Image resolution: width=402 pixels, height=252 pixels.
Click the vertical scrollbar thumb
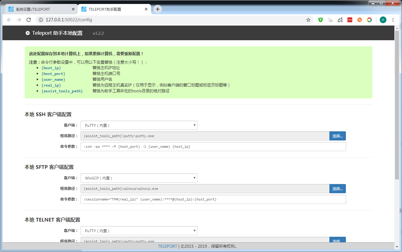coord(397,105)
